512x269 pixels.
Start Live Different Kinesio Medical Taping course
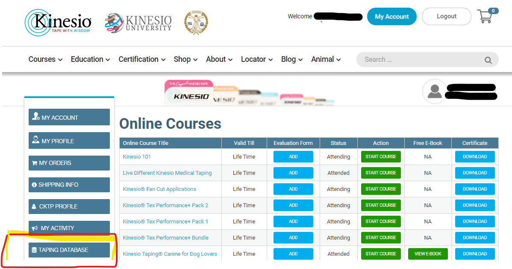tap(381, 173)
